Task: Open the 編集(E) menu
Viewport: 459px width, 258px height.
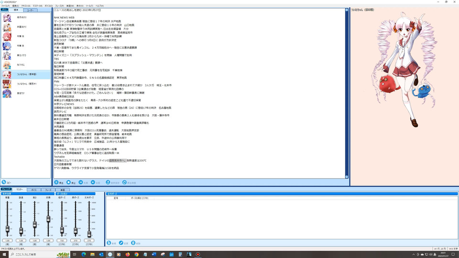Action: coord(15,6)
